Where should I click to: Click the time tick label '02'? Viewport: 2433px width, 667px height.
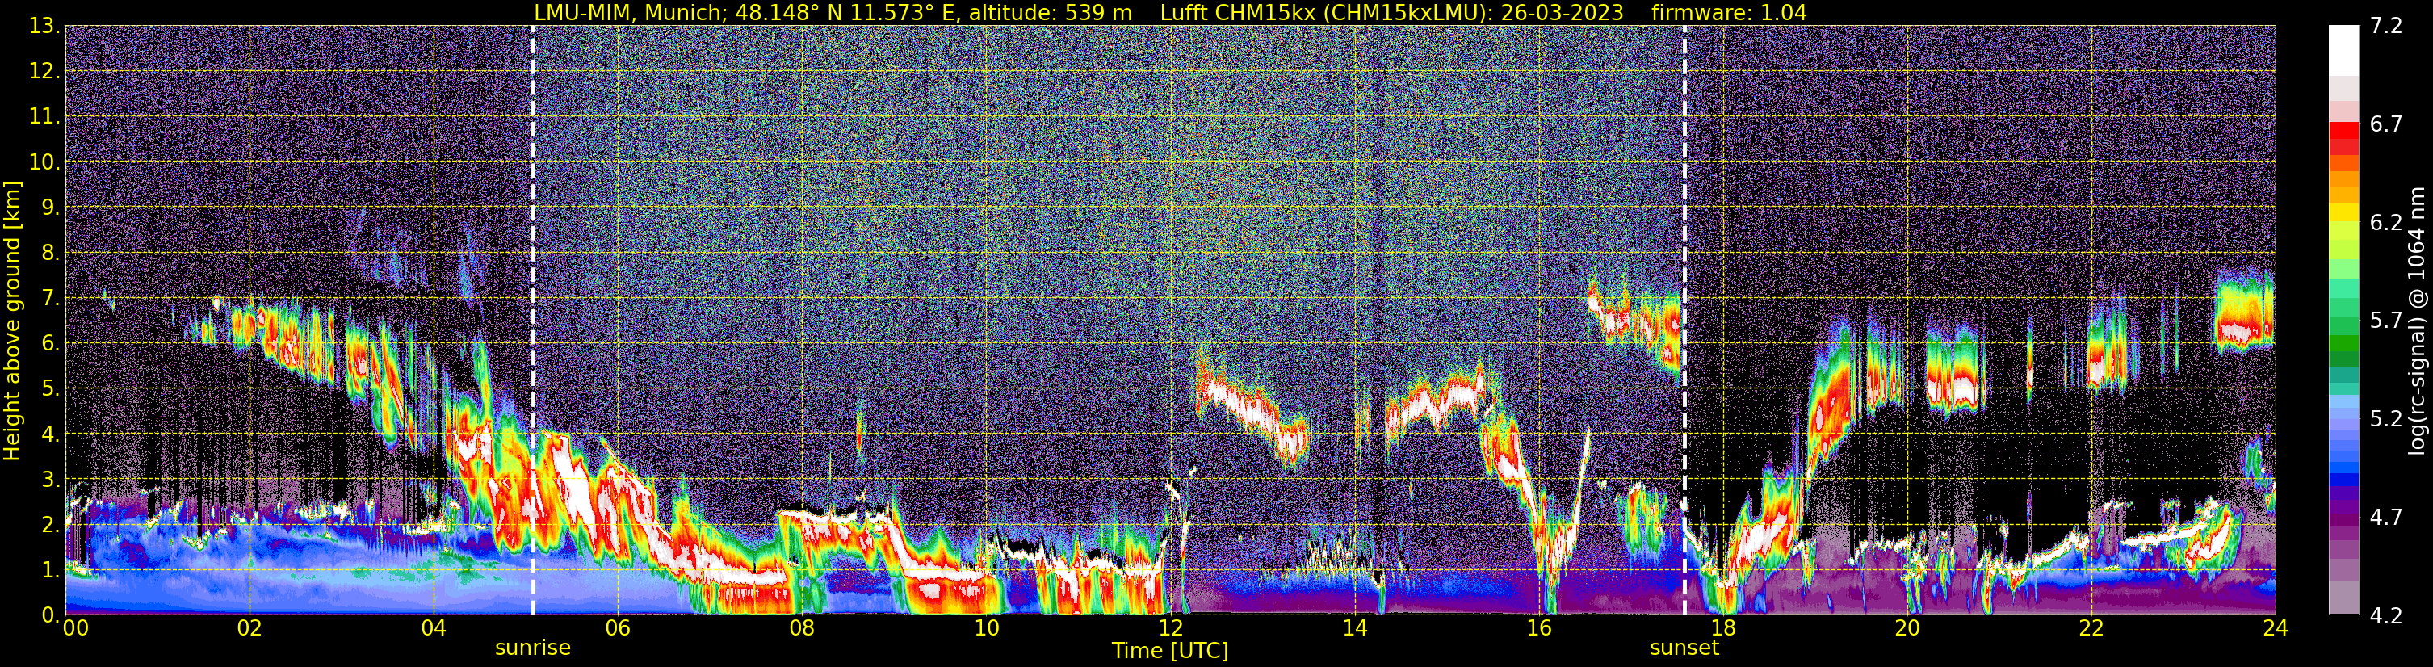pyautogui.click(x=249, y=629)
